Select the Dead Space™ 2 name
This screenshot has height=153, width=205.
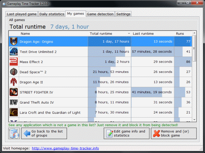point(33,72)
